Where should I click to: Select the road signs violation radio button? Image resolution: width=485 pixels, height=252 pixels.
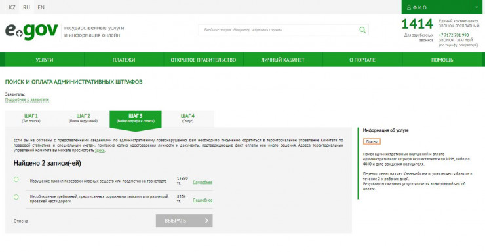coord(16,197)
